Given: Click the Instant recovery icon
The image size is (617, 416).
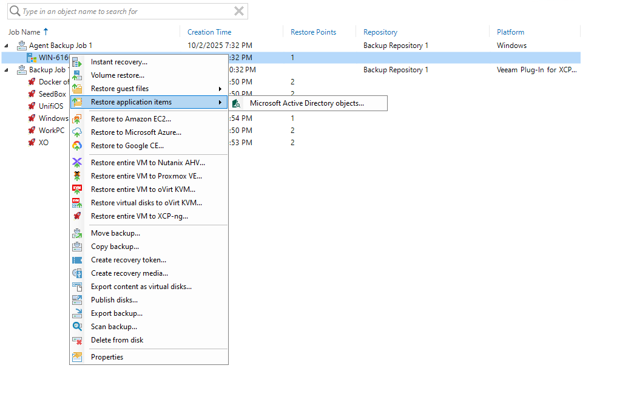Looking at the screenshot, I should [77, 62].
